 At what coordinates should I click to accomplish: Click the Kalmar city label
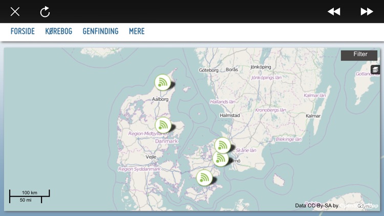point(313,116)
